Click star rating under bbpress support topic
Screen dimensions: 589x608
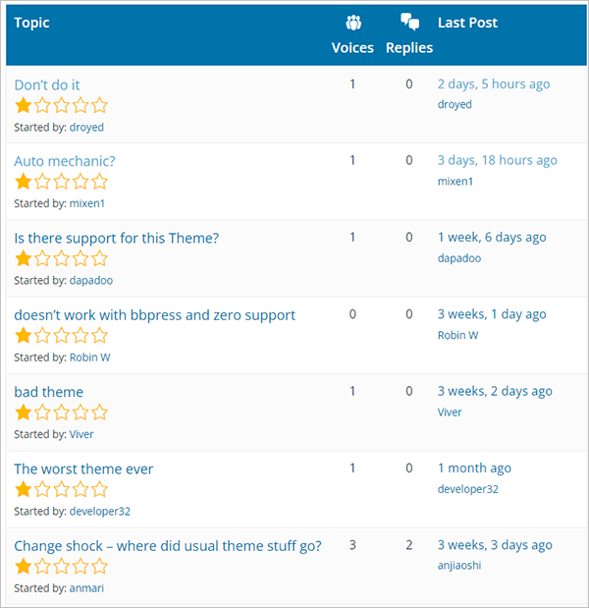pos(61,336)
